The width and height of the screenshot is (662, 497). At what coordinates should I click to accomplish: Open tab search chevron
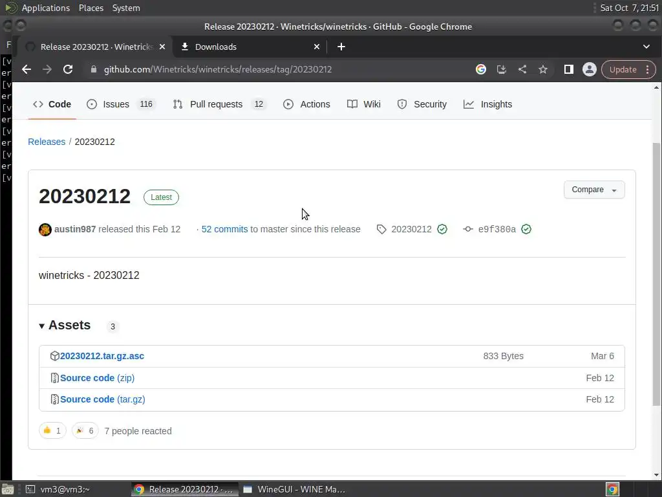click(646, 47)
